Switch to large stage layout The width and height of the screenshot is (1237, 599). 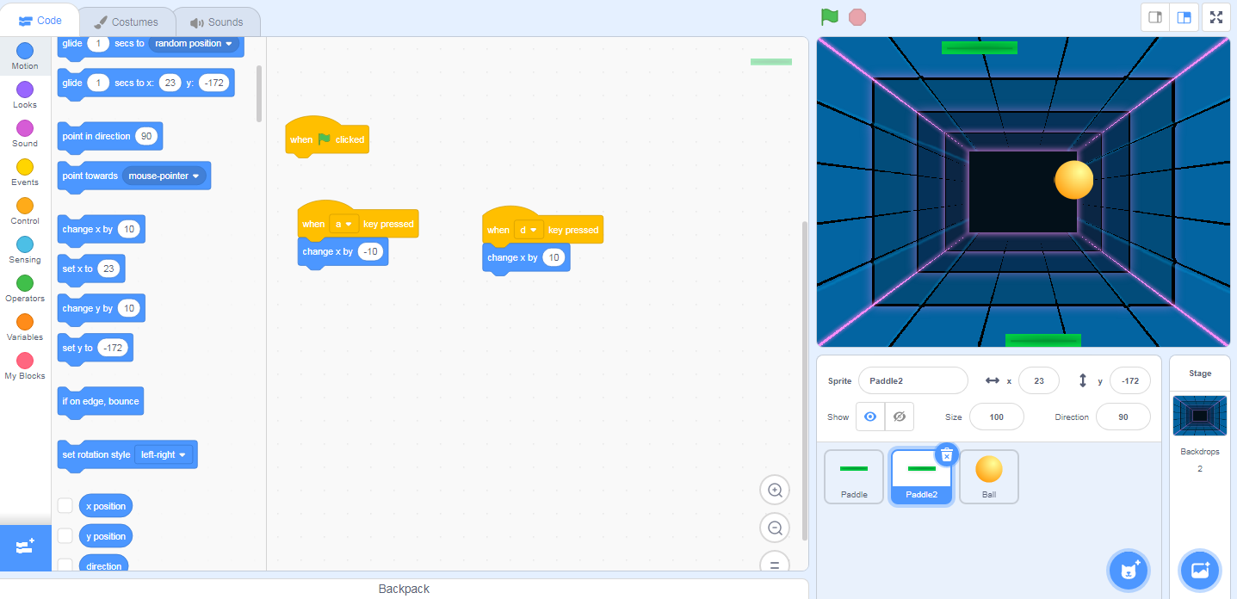pos(1184,17)
